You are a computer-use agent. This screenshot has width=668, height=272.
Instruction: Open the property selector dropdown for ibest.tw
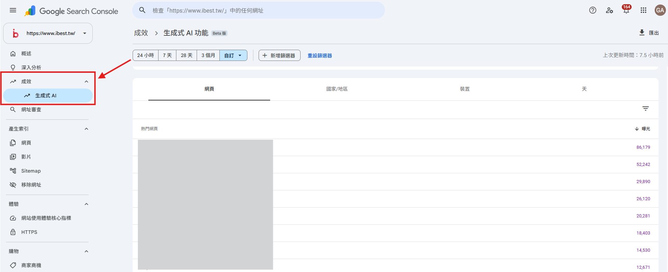48,33
